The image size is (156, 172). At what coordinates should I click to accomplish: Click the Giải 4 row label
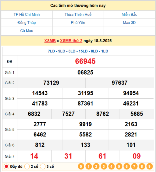[x=9, y=114]
